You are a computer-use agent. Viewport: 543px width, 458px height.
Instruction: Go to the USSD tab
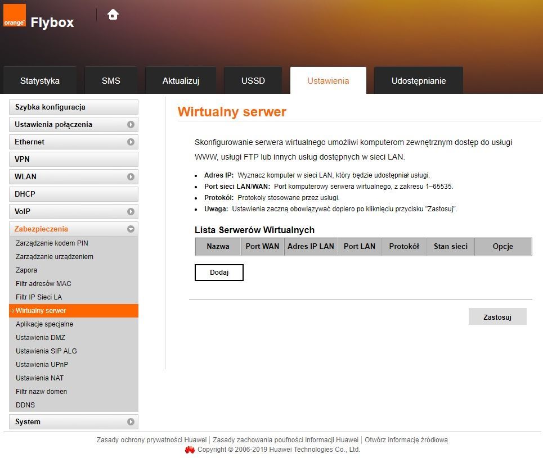click(x=253, y=81)
